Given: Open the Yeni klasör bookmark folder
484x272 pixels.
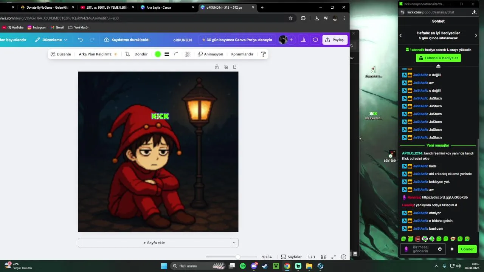Looking at the screenshot, I should click(x=78, y=27).
